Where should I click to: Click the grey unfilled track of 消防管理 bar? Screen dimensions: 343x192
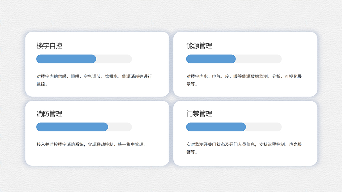coord(120,127)
